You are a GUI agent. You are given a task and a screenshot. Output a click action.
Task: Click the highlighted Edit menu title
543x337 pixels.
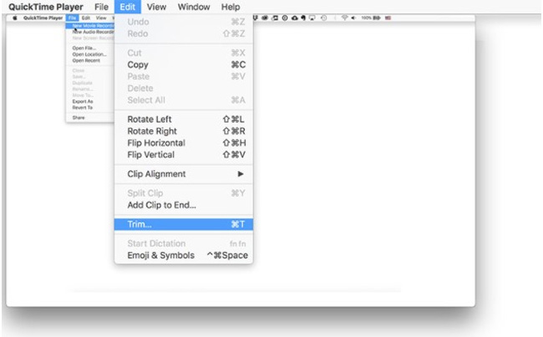pos(128,7)
